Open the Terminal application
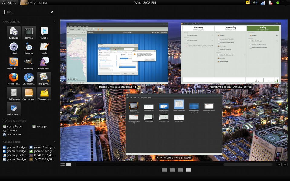 click(x=29, y=33)
